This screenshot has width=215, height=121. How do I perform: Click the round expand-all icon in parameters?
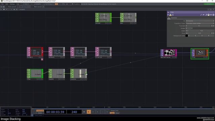pos(213,15)
